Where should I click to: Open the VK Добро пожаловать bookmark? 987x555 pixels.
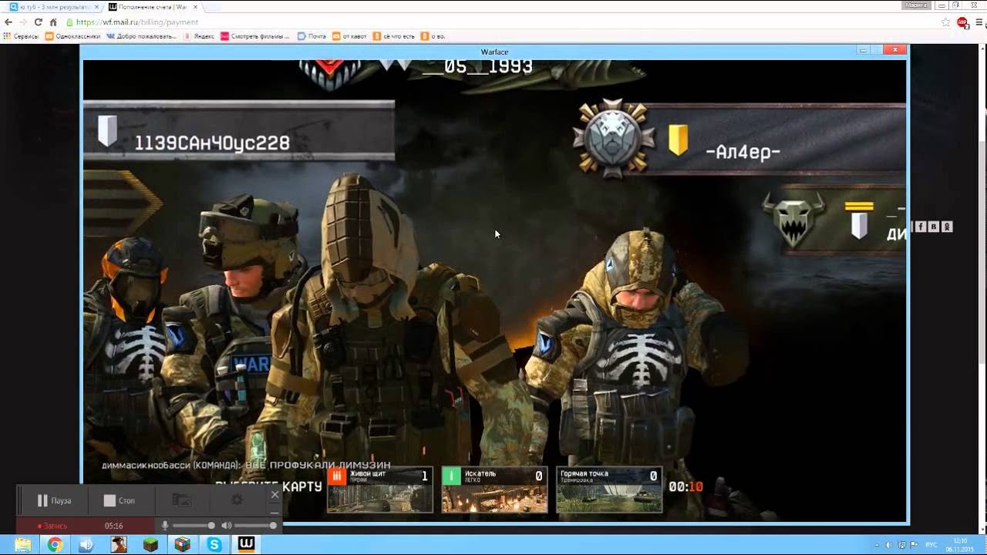tap(141, 36)
